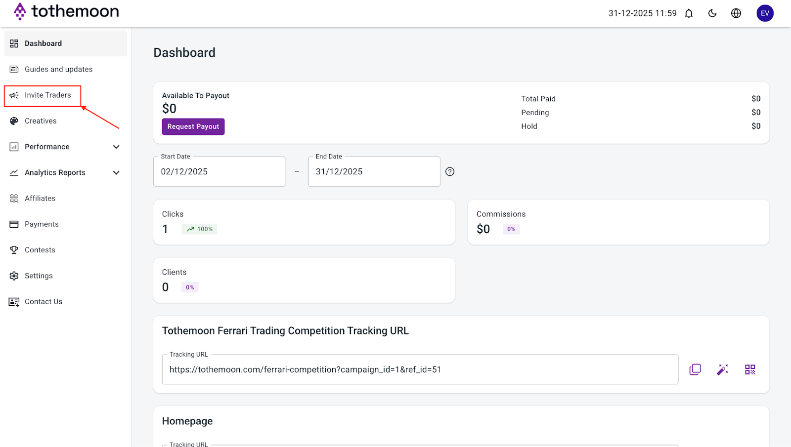Click the Contact Us icon

[14, 302]
